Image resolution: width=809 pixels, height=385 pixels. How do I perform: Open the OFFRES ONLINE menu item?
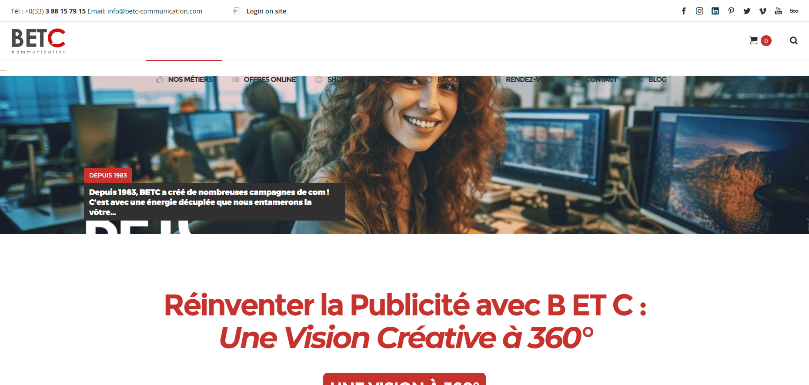click(x=270, y=79)
